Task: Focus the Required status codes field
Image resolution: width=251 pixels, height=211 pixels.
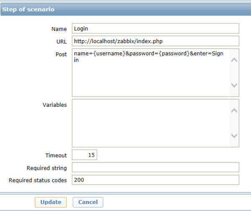Action: pyautogui.click(x=155, y=180)
